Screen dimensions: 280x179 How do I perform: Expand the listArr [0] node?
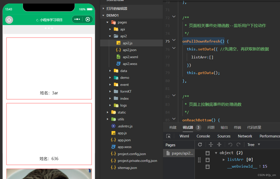coord(224,160)
